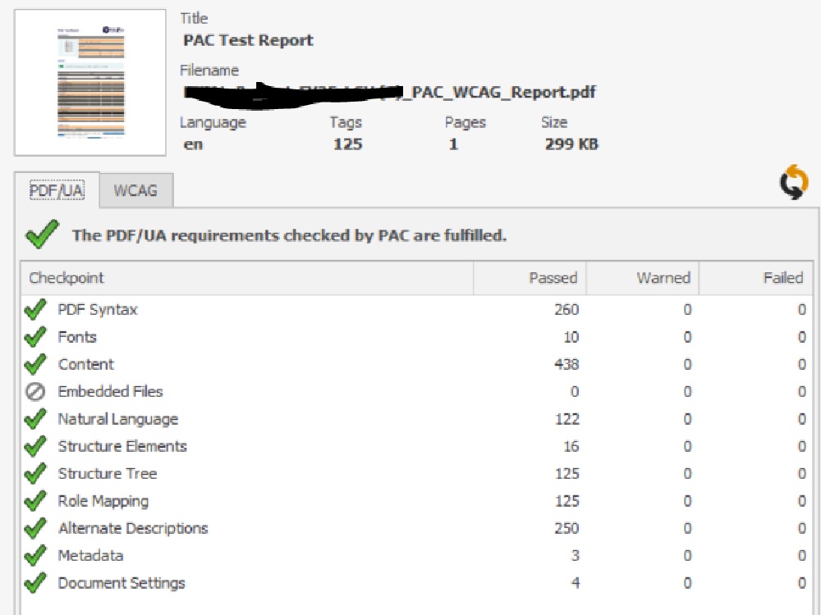Click the Role Mapping green check icon
Image resolution: width=821 pixels, height=615 pixels.
(x=35, y=500)
